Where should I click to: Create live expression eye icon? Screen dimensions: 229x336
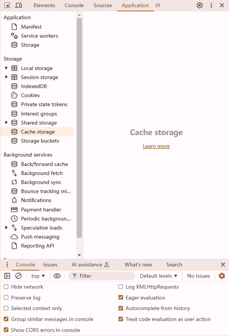pos(57,276)
